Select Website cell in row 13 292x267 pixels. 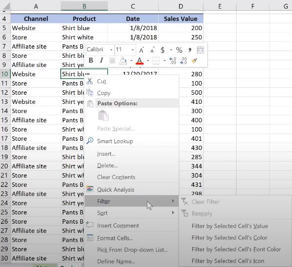pyautogui.click(x=36, y=101)
